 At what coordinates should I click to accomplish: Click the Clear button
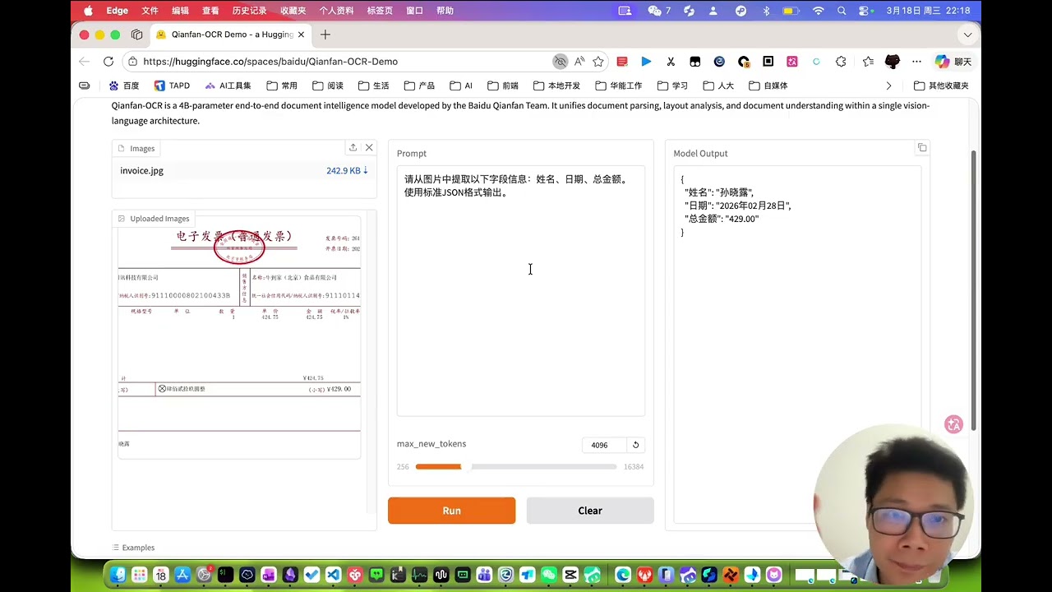590,511
